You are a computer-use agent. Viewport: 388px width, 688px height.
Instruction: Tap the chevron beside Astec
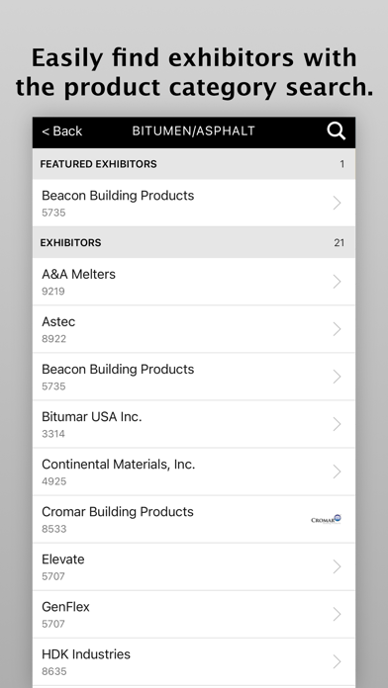pos(338,329)
